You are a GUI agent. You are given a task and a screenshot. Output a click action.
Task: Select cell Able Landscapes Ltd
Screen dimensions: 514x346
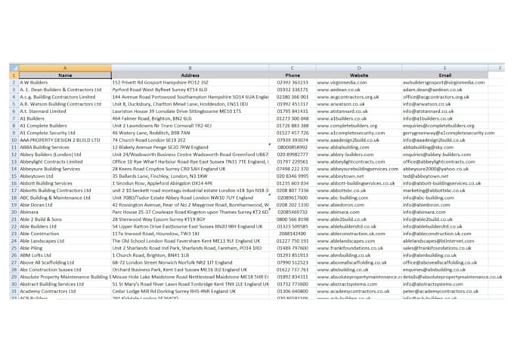[x=65, y=240]
